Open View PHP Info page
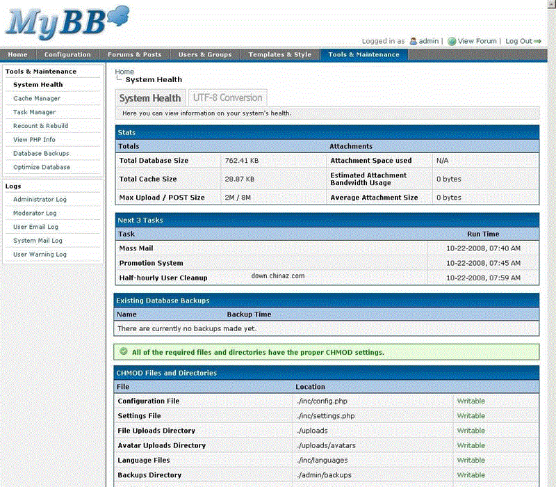This screenshot has height=487, width=556. (34, 140)
